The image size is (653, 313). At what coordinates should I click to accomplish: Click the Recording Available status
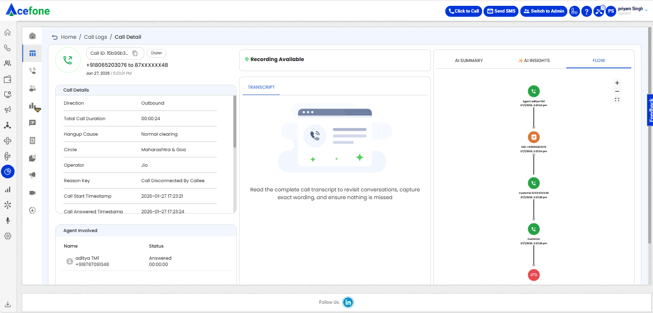(x=274, y=60)
